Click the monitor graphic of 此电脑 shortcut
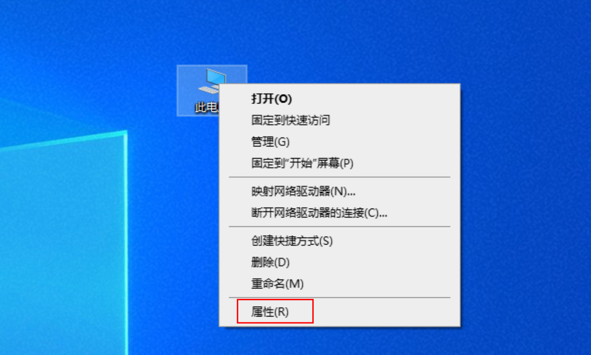The height and width of the screenshot is (355, 591). pyautogui.click(x=212, y=81)
